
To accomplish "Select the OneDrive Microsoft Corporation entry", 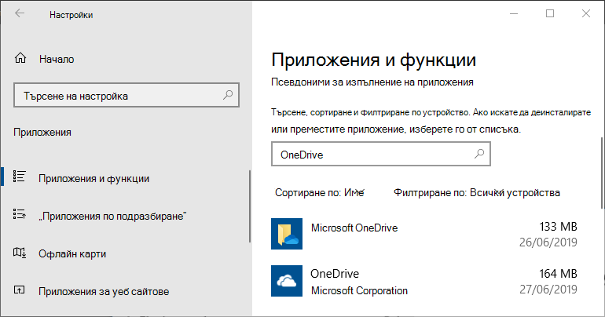I will pyautogui.click(x=424, y=281).
